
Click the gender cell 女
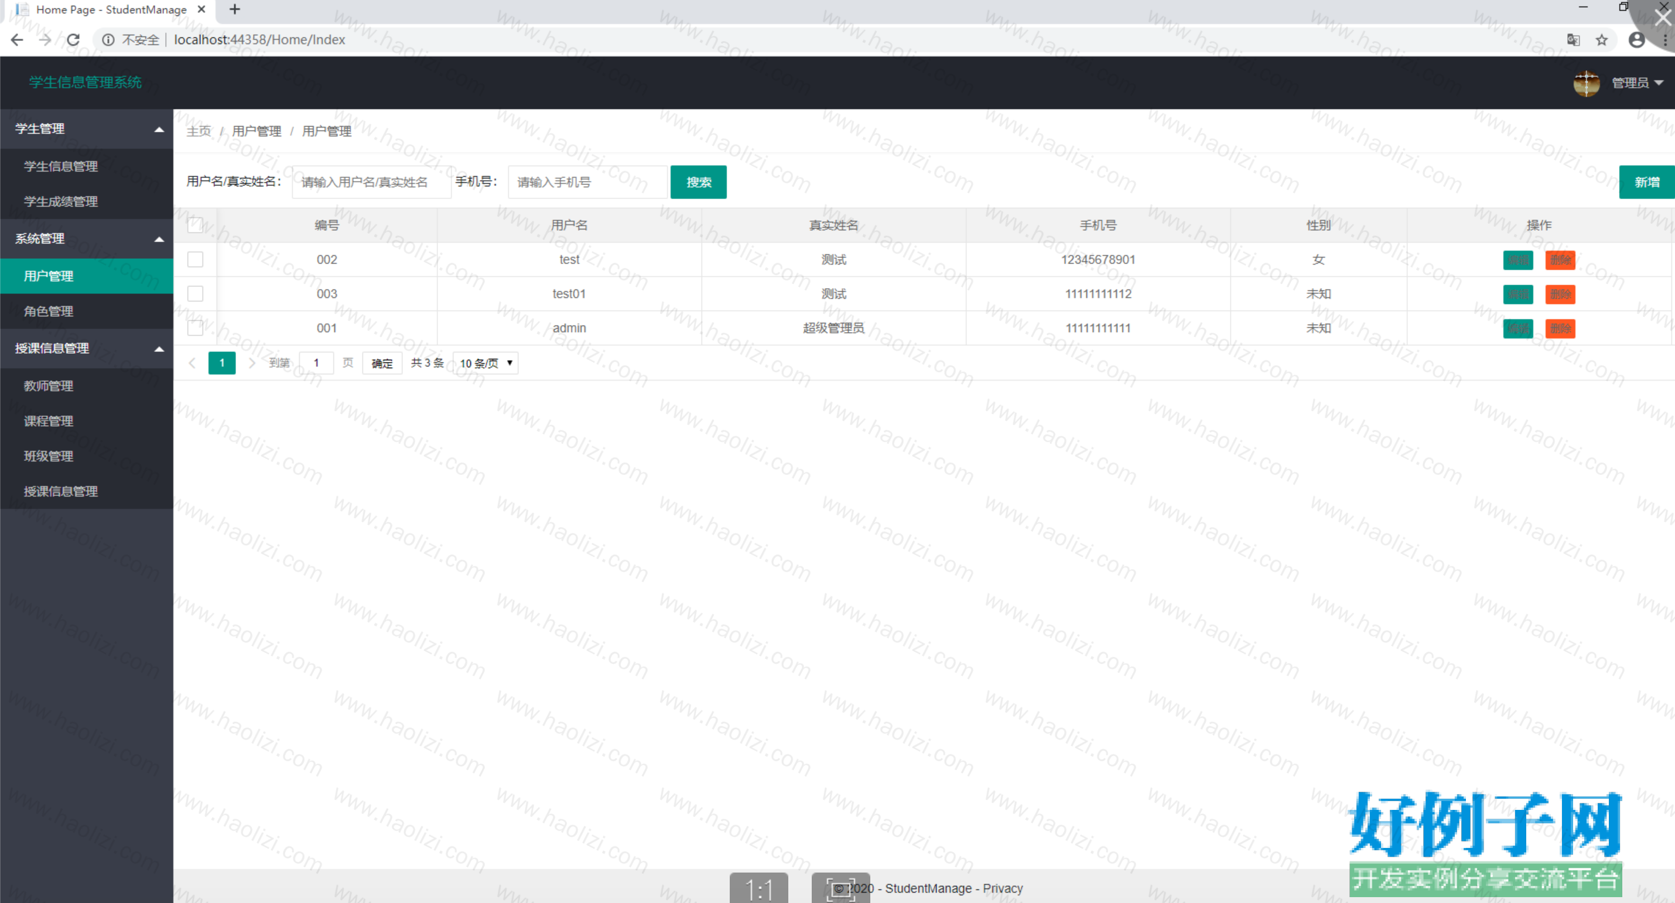tap(1319, 259)
